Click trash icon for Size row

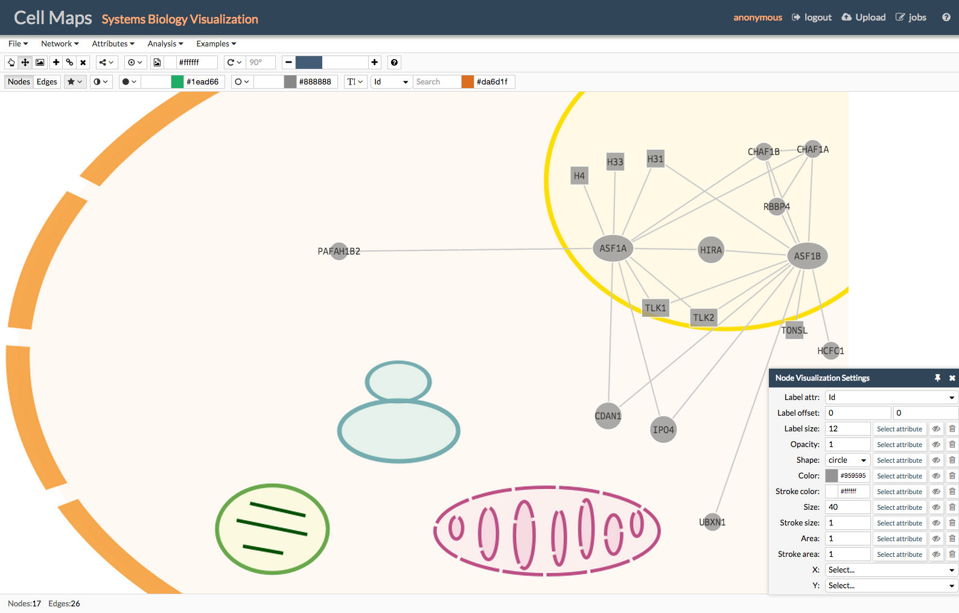click(x=952, y=507)
